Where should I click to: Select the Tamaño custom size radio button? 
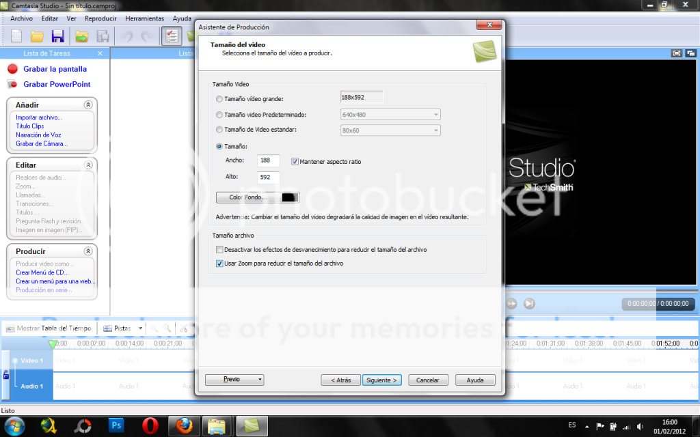point(219,146)
